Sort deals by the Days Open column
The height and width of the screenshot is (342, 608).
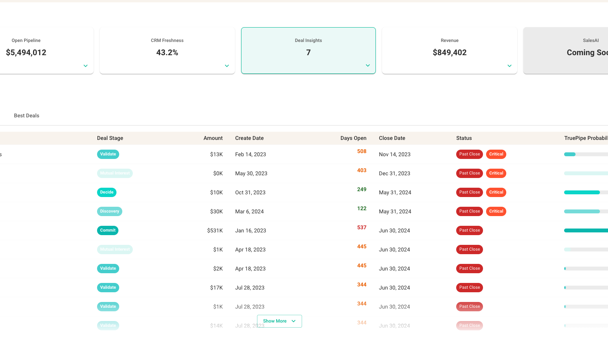pos(354,138)
